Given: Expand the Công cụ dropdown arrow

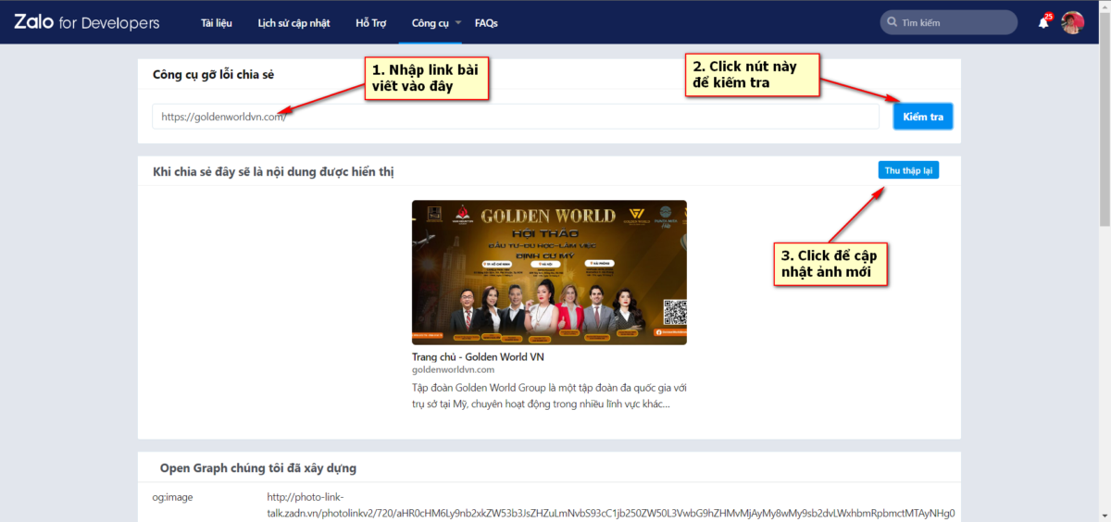Looking at the screenshot, I should pos(457,22).
